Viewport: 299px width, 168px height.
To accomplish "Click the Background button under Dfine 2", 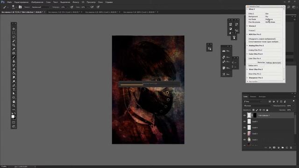I will click(x=256, y=17).
